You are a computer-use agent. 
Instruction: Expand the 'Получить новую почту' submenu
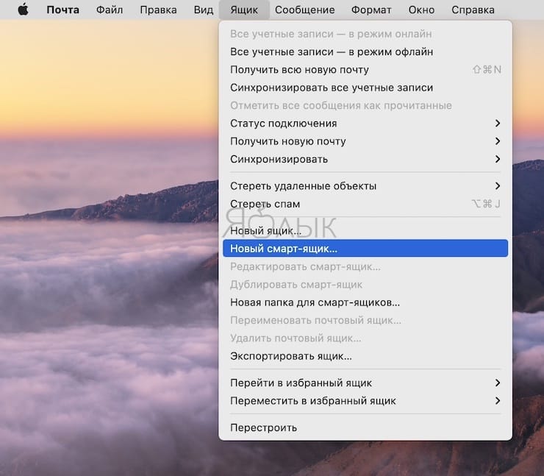click(365, 141)
